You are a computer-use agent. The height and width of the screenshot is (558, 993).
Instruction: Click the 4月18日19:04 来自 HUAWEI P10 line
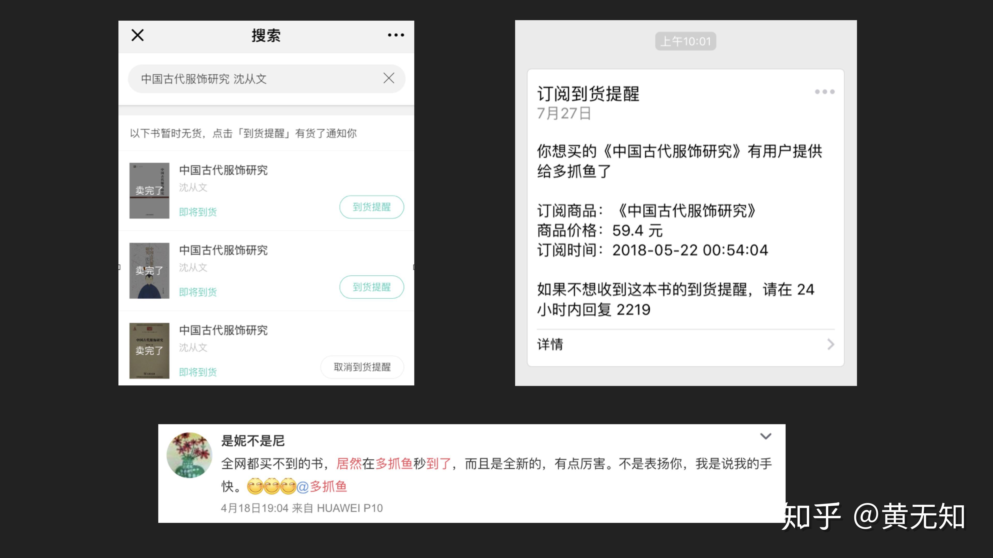(302, 508)
